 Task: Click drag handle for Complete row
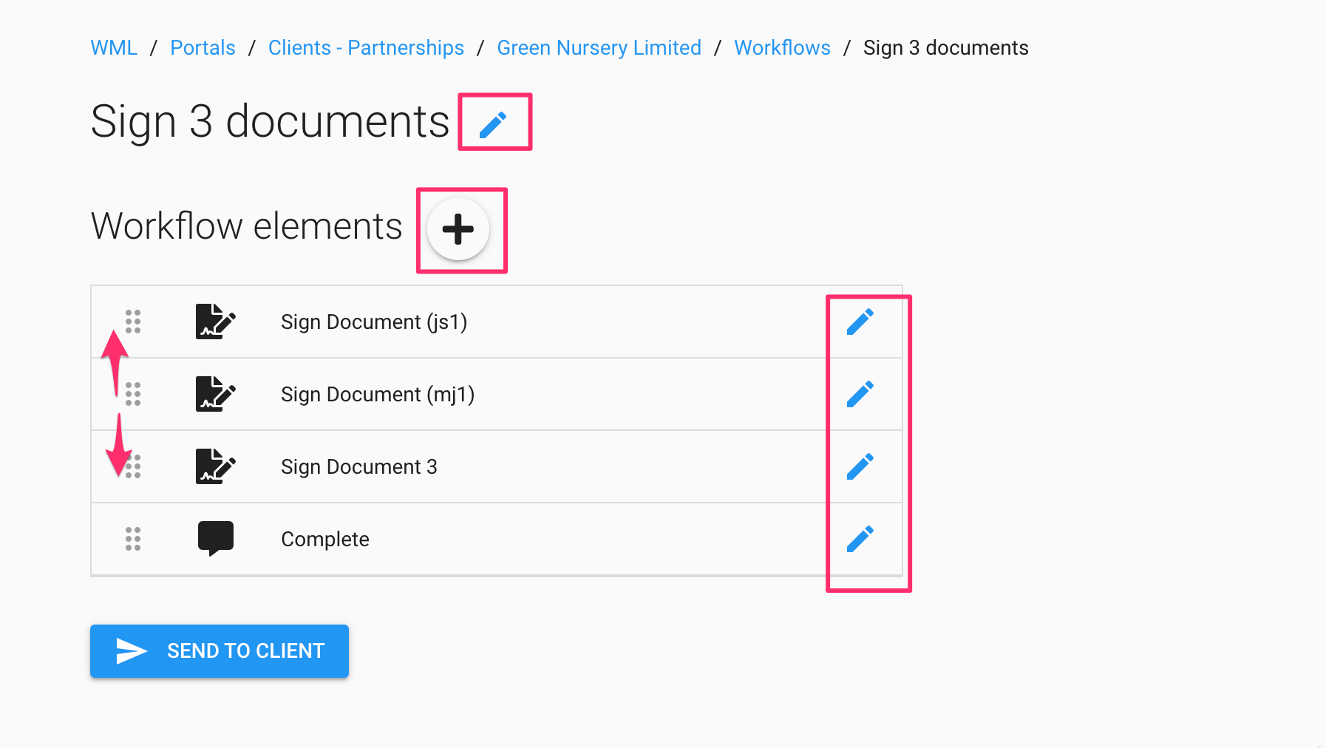click(x=133, y=539)
